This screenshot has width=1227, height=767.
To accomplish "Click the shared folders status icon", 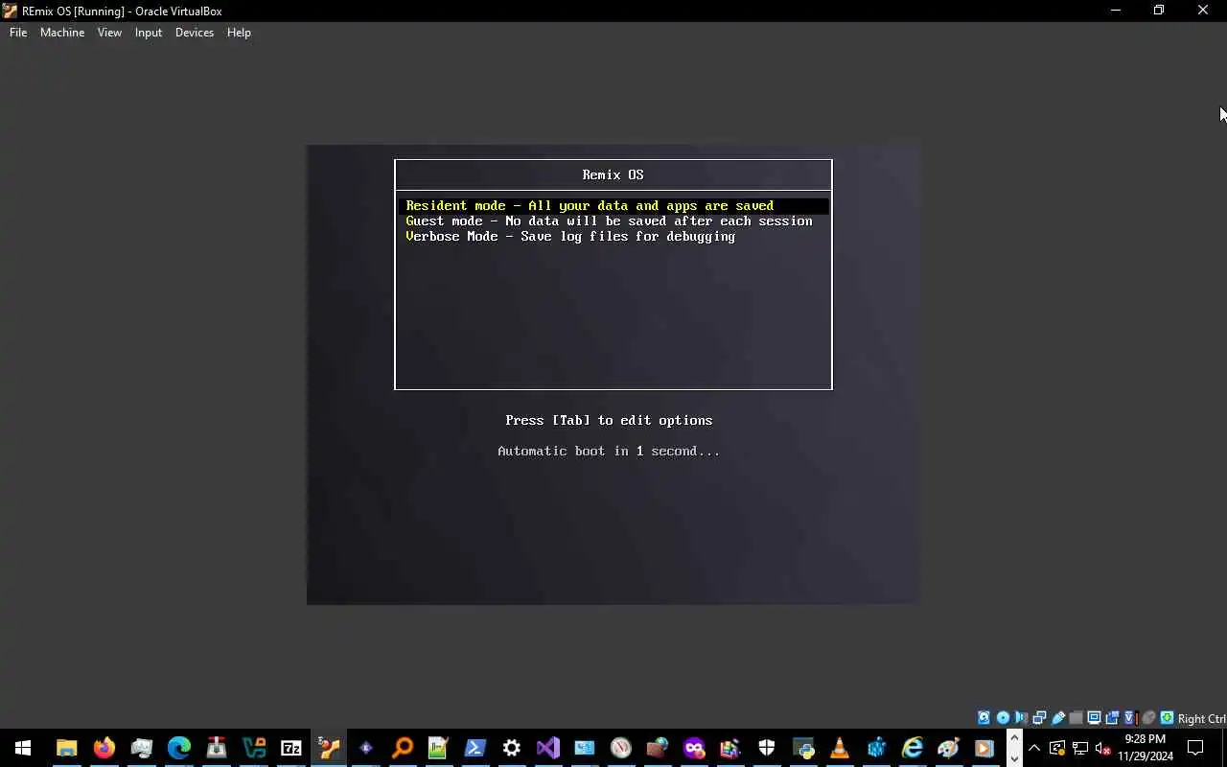I will click(1076, 718).
